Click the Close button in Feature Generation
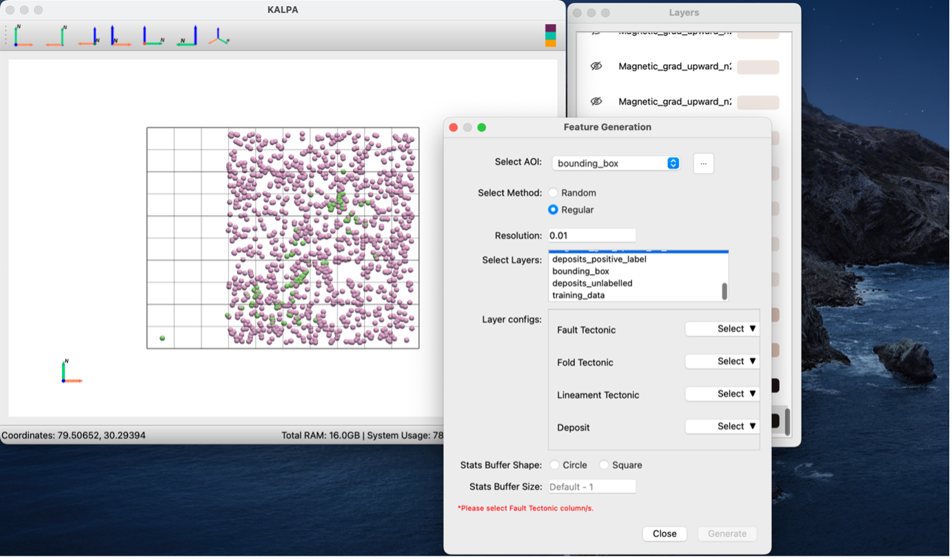 665,534
